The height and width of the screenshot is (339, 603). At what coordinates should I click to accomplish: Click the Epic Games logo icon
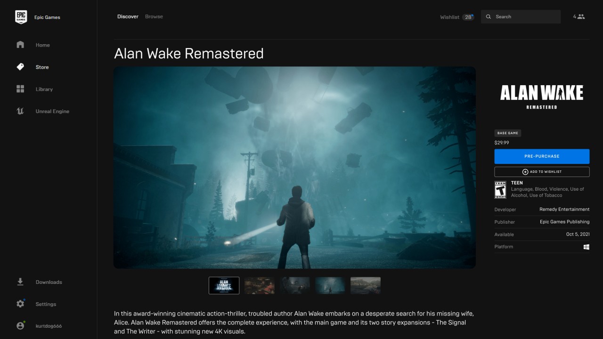click(21, 17)
